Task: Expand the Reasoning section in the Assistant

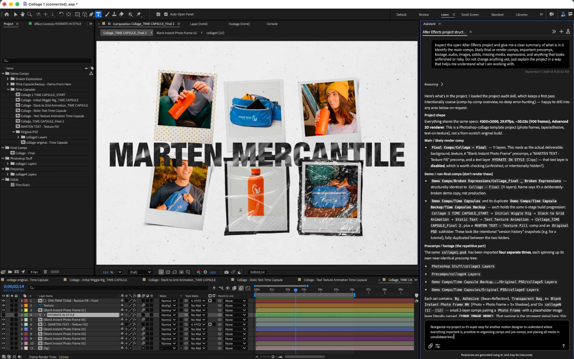Action: coord(434,85)
